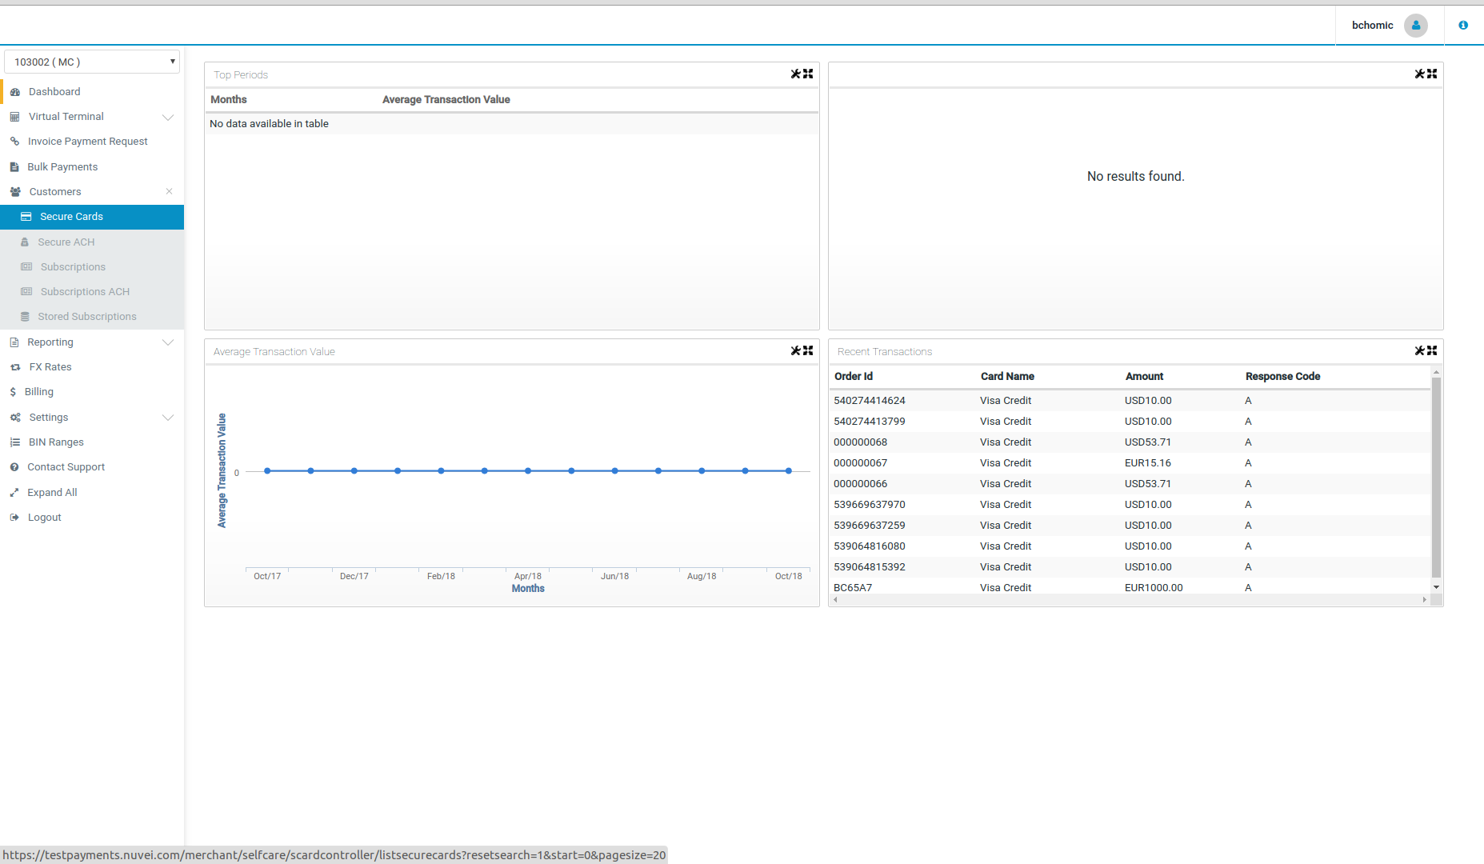
Task: Expand the Top Periods panel to fullscreen
Action: point(808,74)
